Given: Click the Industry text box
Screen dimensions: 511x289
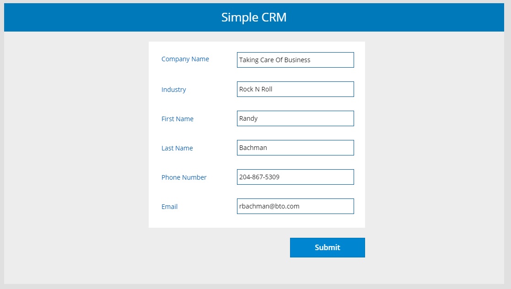Looking at the screenshot, I should click(295, 89).
